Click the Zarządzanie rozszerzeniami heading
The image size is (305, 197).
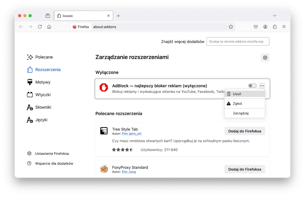point(132,57)
